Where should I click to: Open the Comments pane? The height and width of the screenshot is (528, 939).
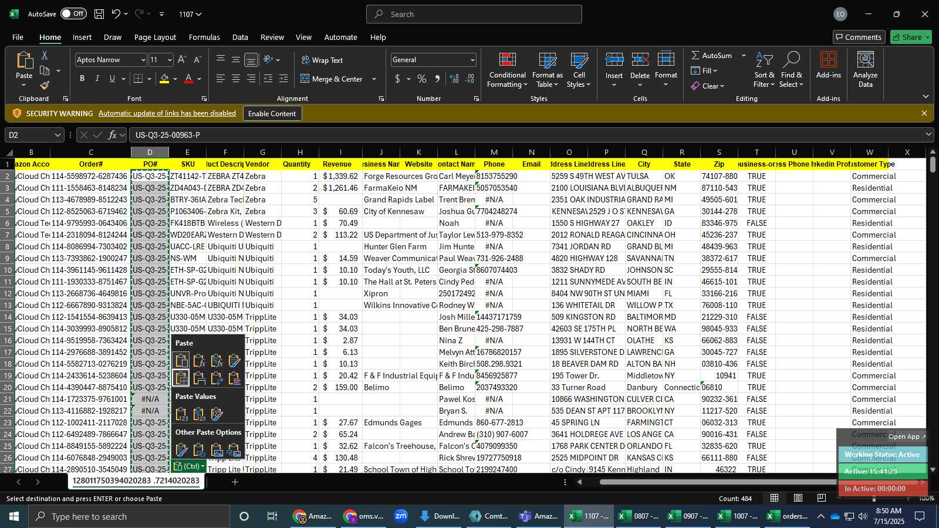tap(859, 37)
